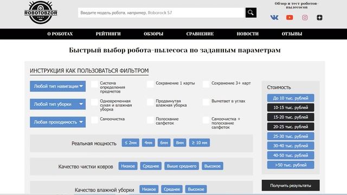Viewport: 347px width, 195px height.
Task: Check Сохранение 3+ карт
Action: [x=206, y=84]
